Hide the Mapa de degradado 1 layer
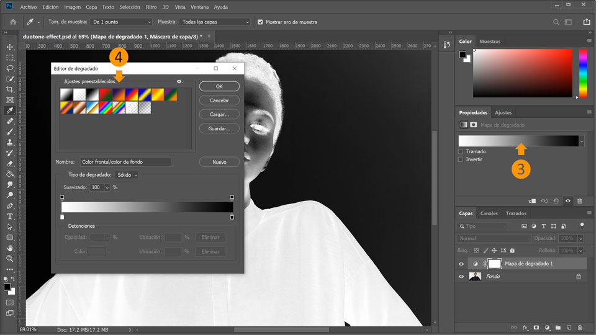Screen dimensions: 596x335 click(461, 264)
